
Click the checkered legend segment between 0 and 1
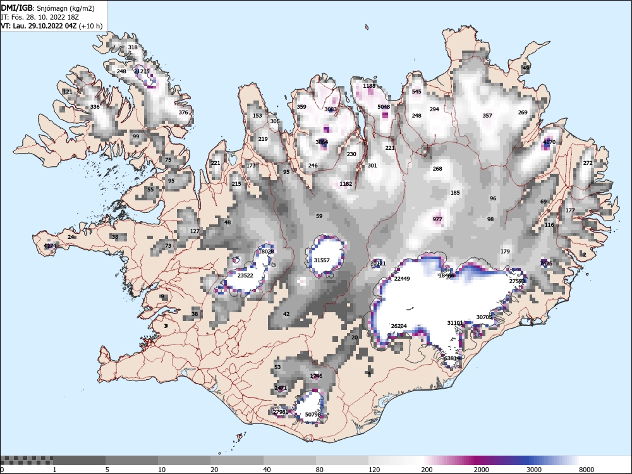point(26,460)
